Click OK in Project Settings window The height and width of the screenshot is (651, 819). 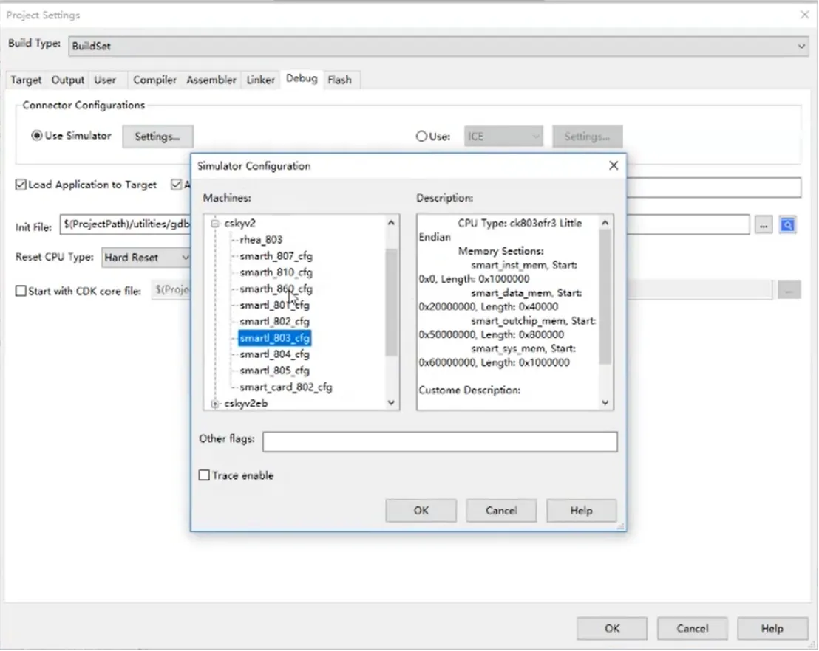click(x=612, y=628)
